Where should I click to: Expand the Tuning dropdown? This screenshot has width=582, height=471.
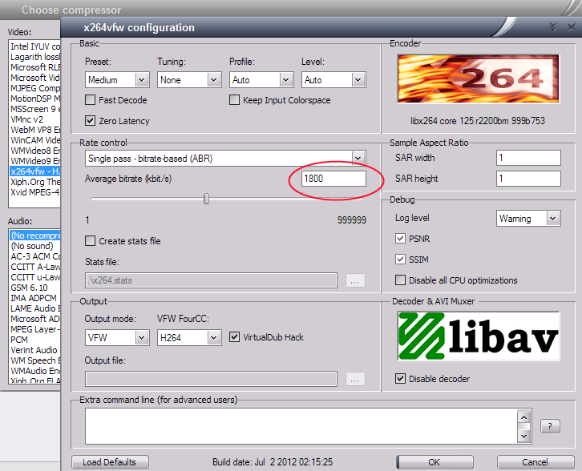tap(189, 80)
